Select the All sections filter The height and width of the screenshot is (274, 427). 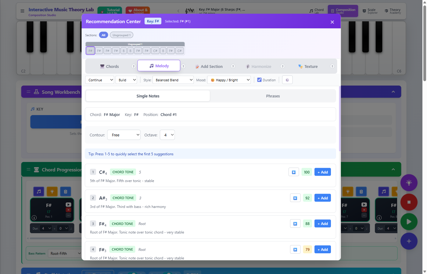tap(103, 35)
